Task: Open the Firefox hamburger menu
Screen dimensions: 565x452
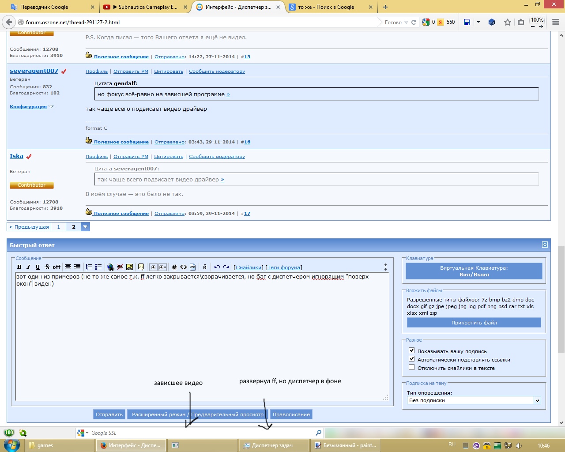Action: pos(556,22)
